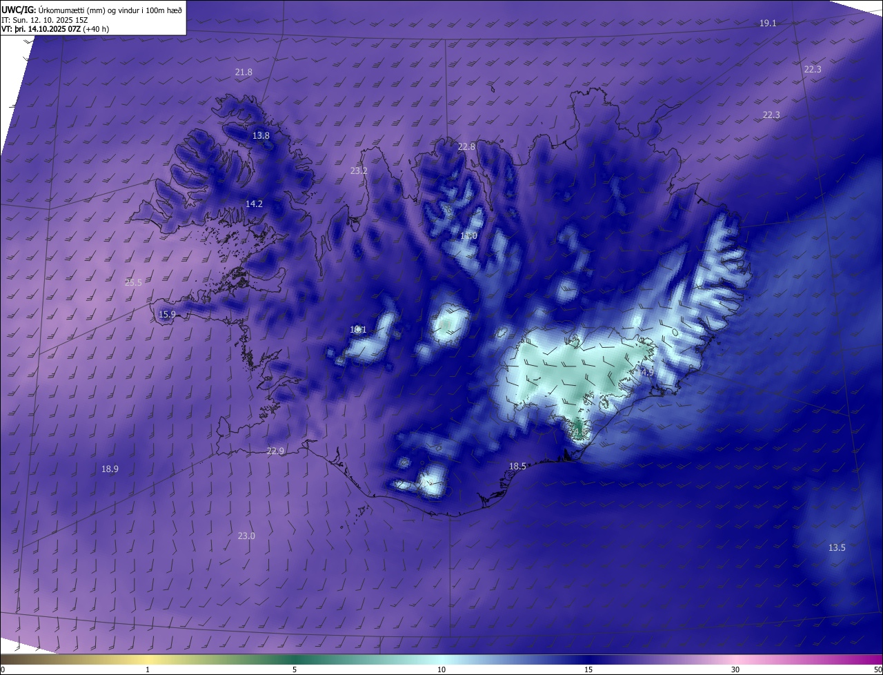
Task: Click the 13.5 value on the map
Action: click(837, 548)
